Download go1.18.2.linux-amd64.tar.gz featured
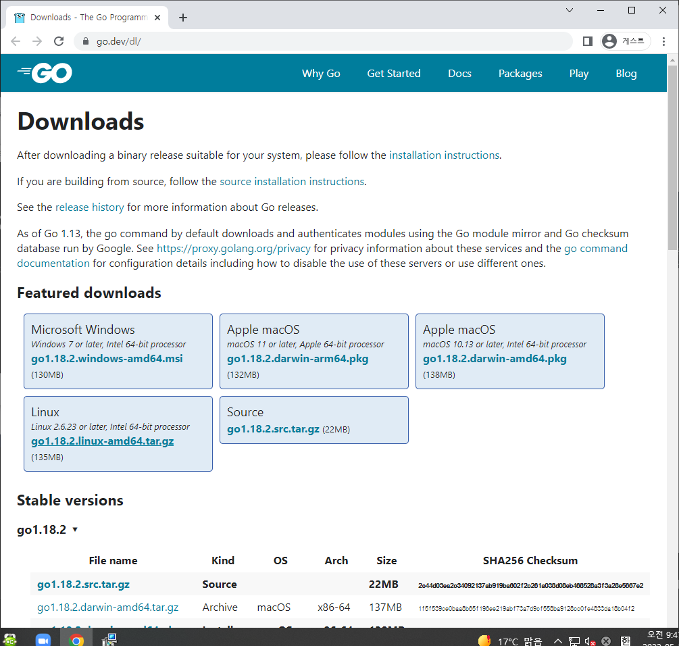 (x=102, y=441)
